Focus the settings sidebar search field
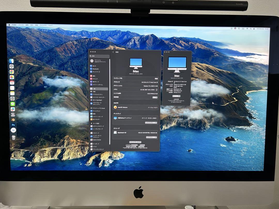The height and width of the screenshot is (209, 279). (x=99, y=56)
